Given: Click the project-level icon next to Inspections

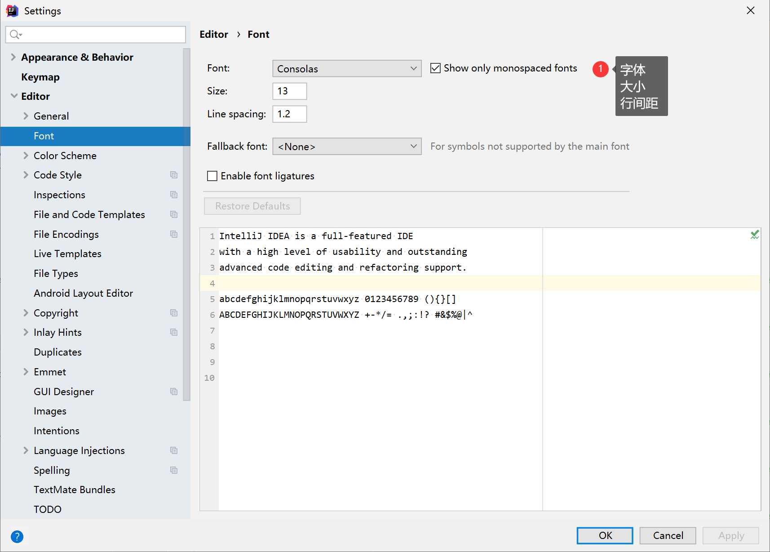Looking at the screenshot, I should pos(174,195).
